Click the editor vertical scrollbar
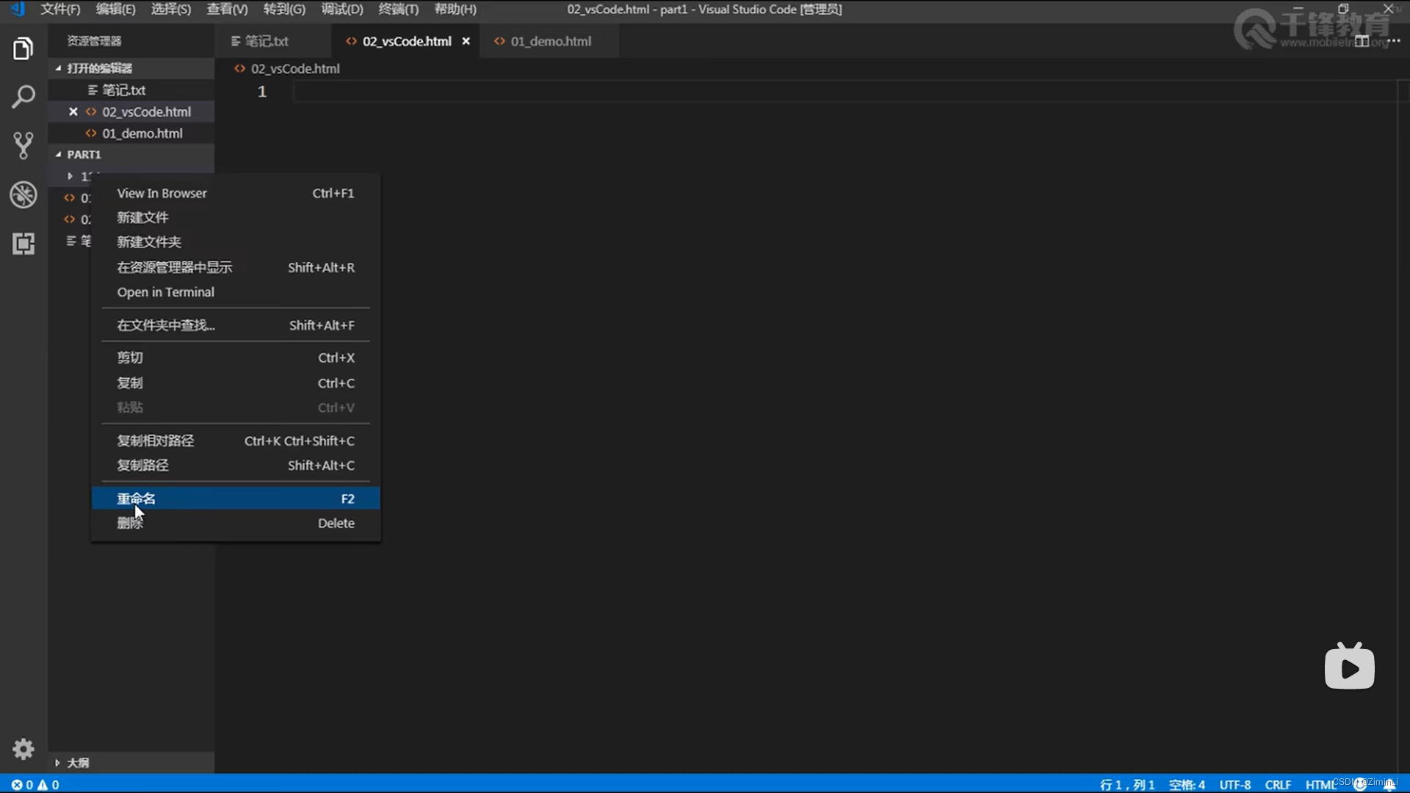The image size is (1410, 793). pos(1404,426)
